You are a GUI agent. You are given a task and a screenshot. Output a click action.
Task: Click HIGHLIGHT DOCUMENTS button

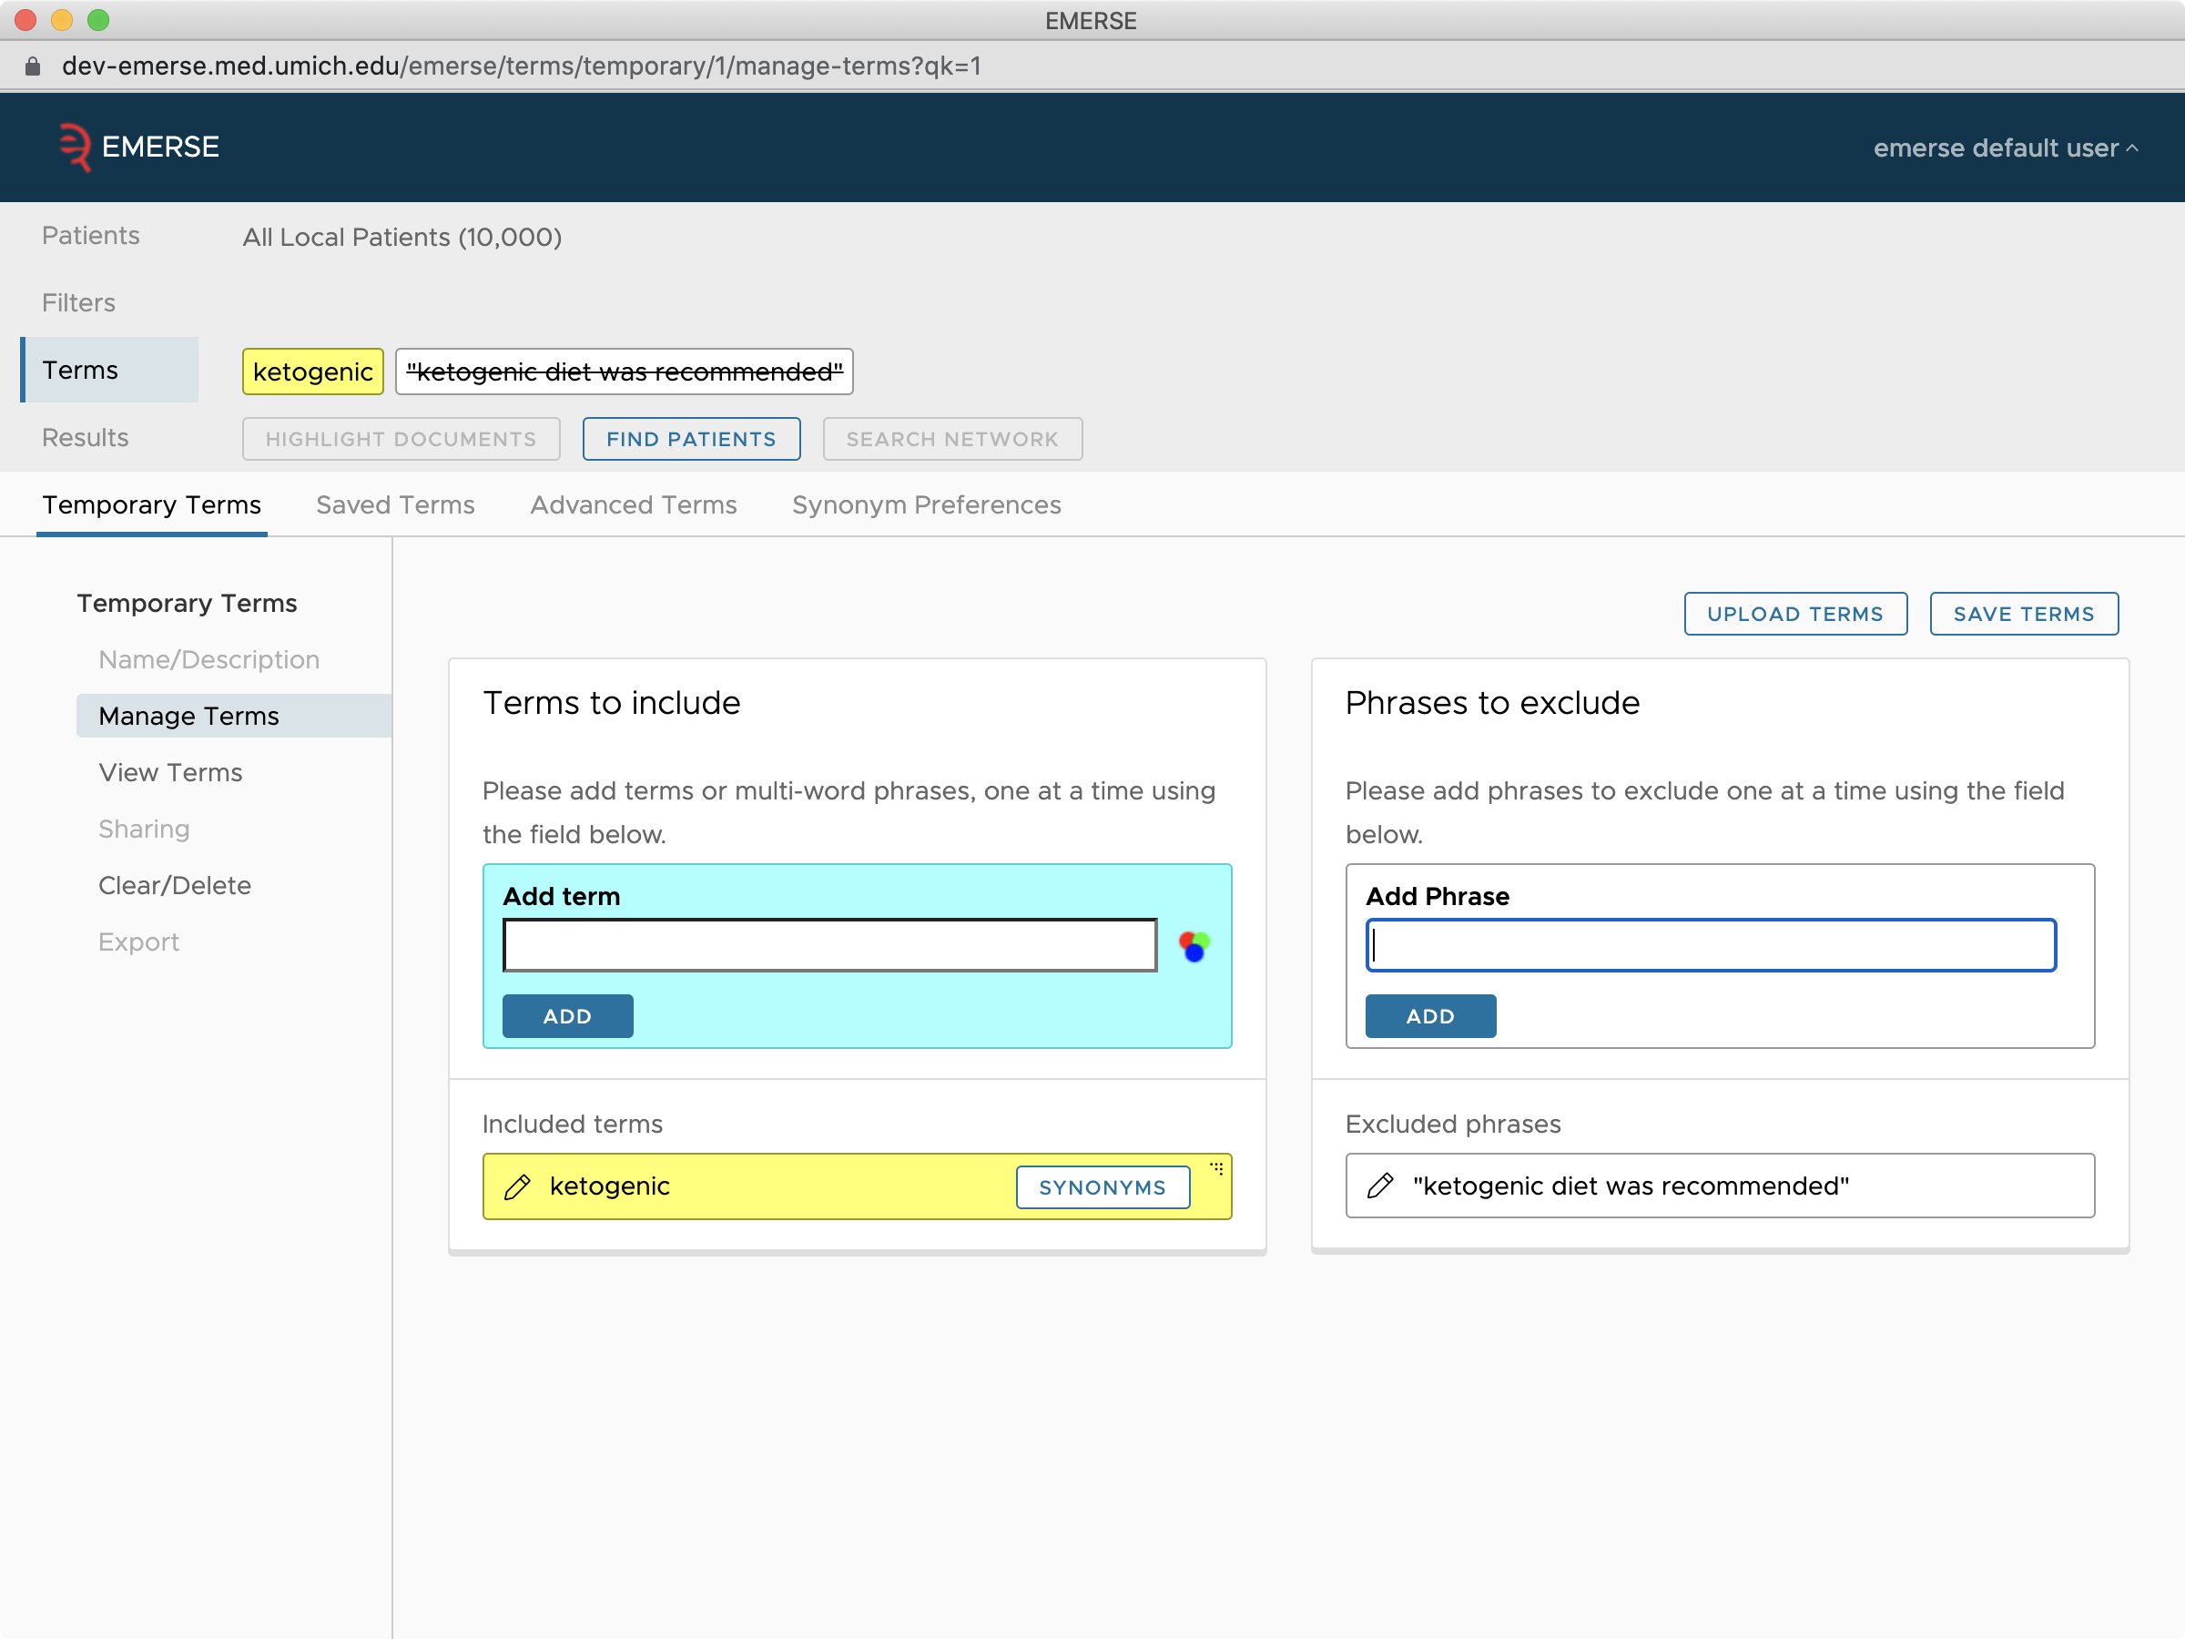(x=401, y=437)
